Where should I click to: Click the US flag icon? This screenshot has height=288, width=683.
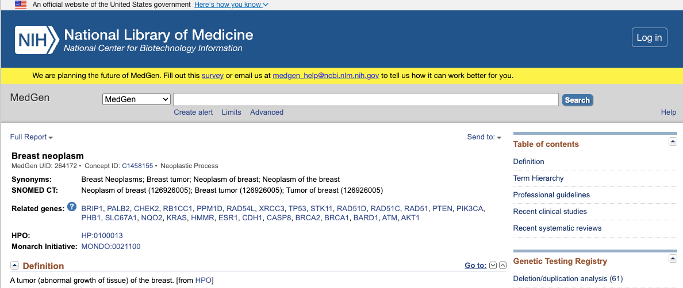tap(21, 5)
